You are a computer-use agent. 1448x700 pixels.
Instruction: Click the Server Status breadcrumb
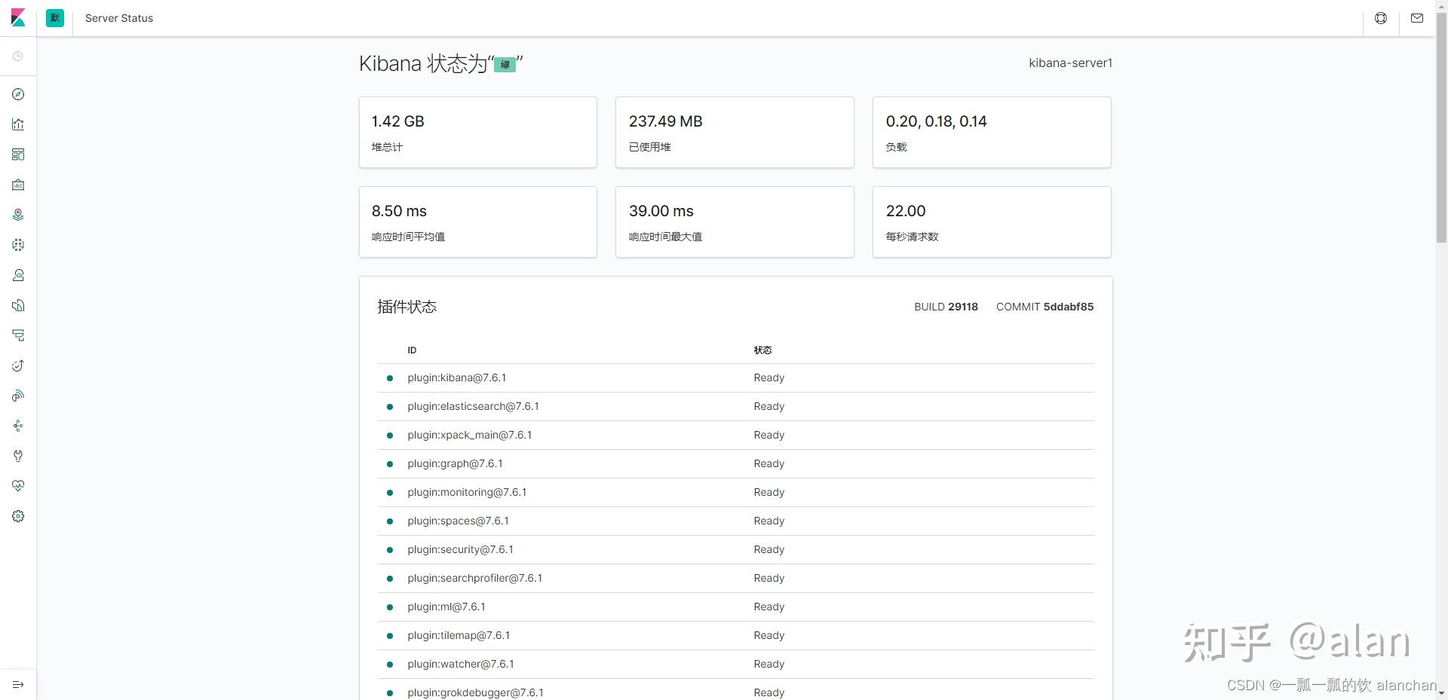click(x=118, y=17)
